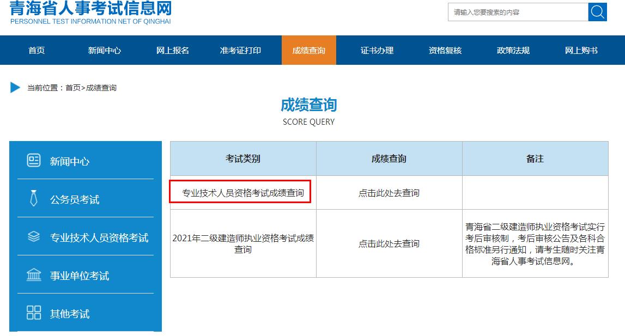Open the 成绩查询 navigation tab
Viewport: 625px width, 336px height.
(x=308, y=50)
